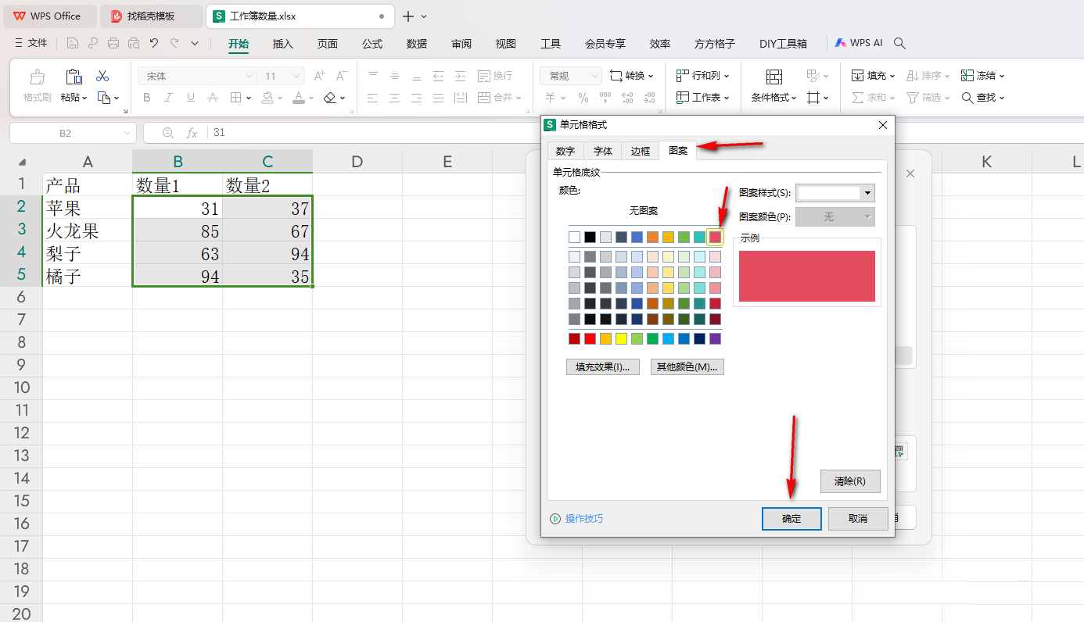Toggle Strikethrough formatting
The image size is (1084, 622).
[x=213, y=98]
